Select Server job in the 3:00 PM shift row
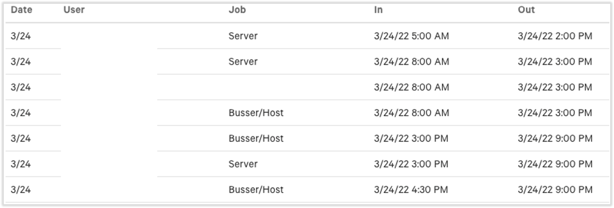 point(243,164)
